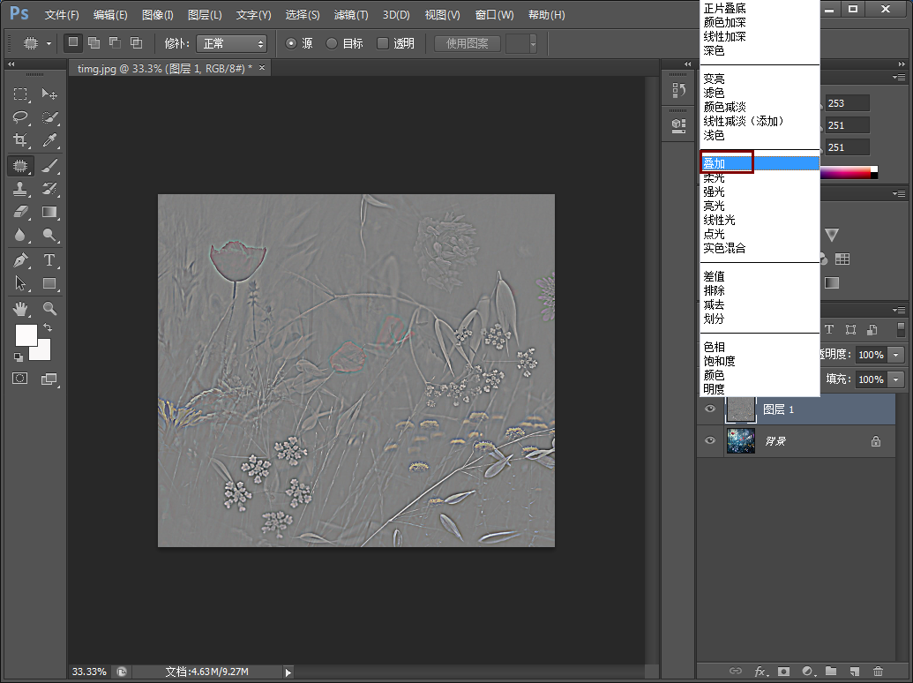
Task: Select the Dodge tool
Action: (49, 235)
